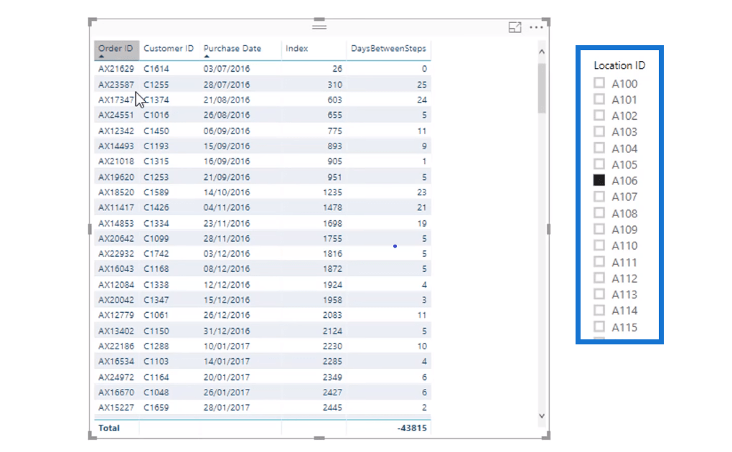732x452 pixels.
Task: Select index value 1755 cell
Action: coord(332,239)
